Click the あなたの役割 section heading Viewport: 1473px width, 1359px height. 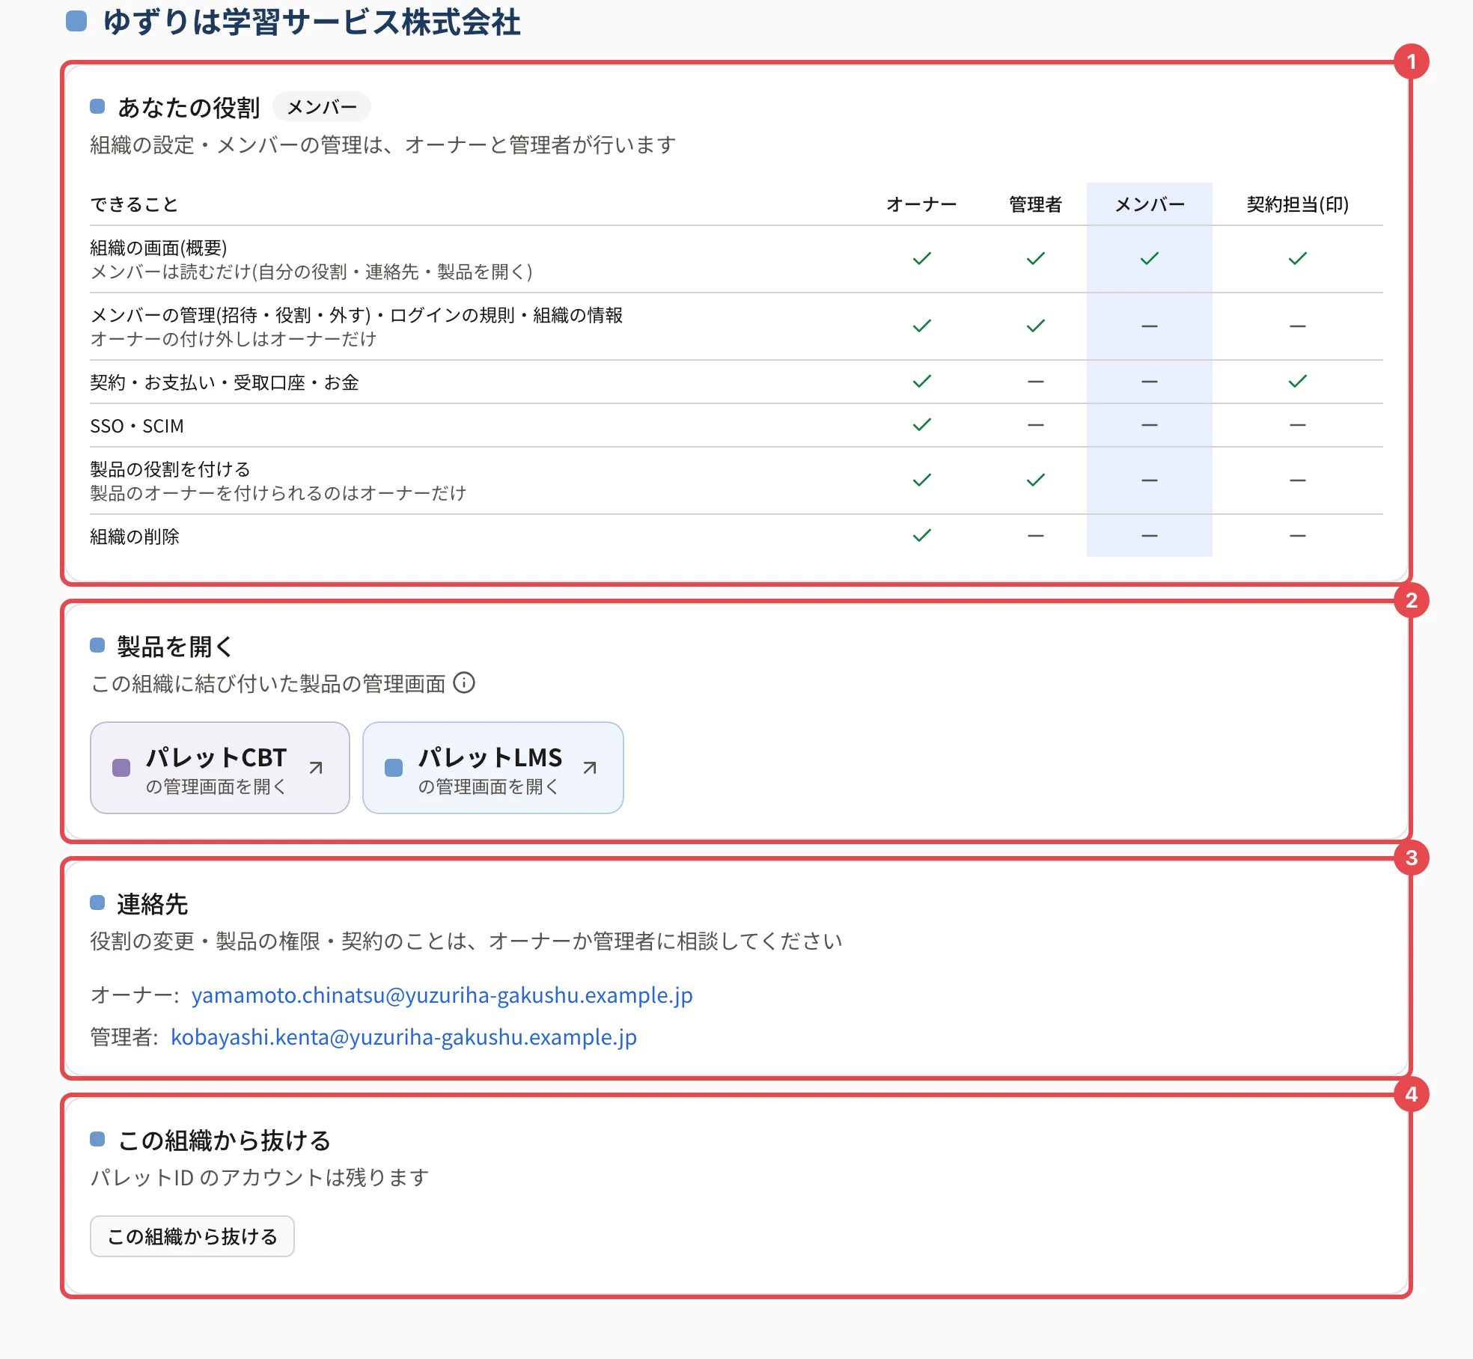click(x=189, y=107)
